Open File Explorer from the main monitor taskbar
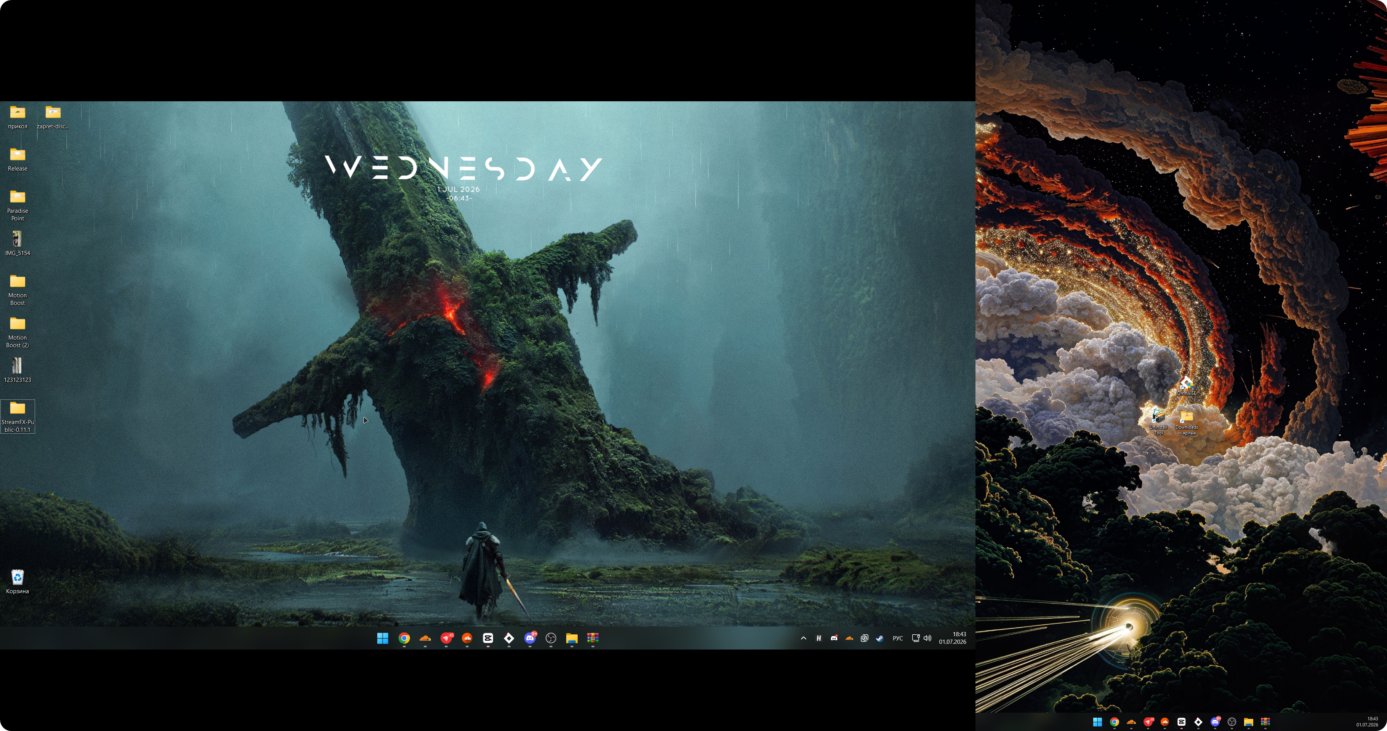The width and height of the screenshot is (1387, 731). (x=572, y=638)
